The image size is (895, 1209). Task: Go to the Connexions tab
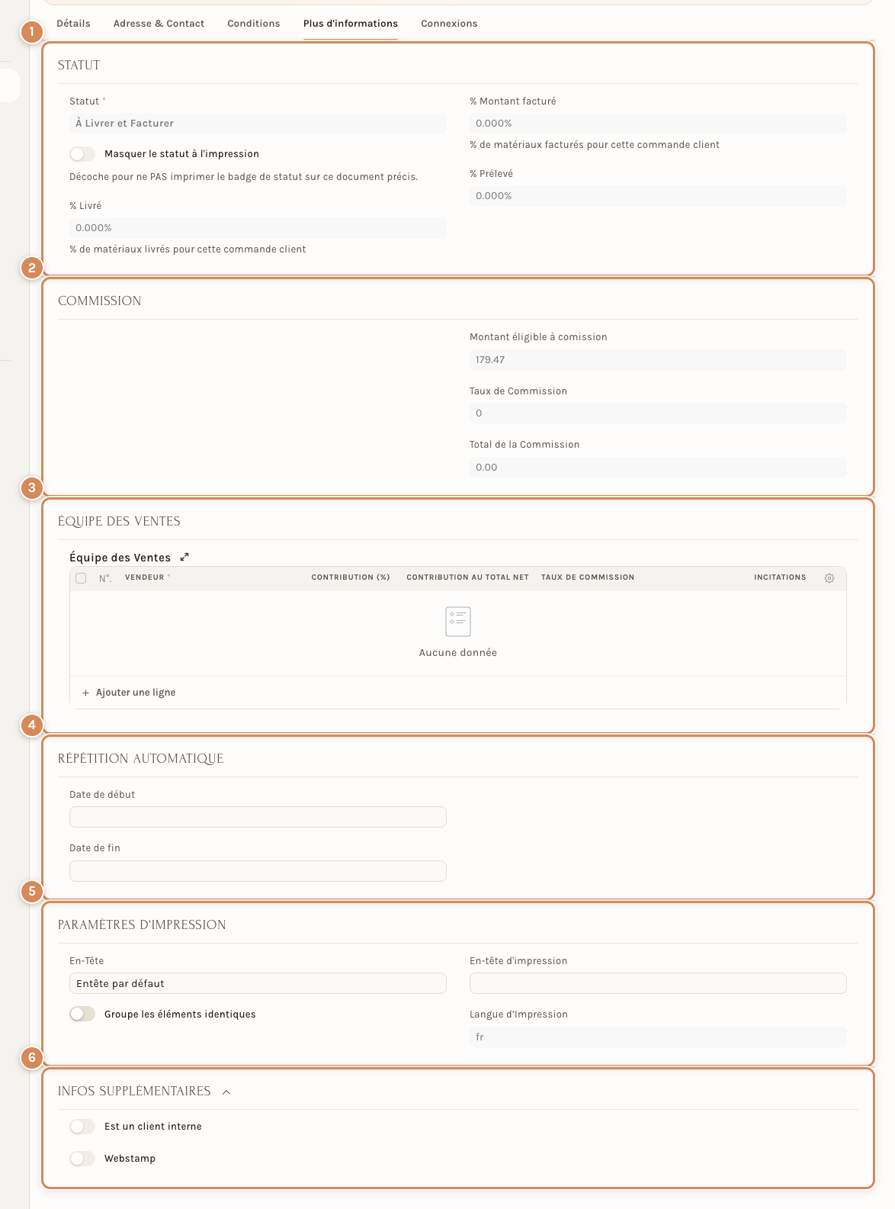(449, 24)
